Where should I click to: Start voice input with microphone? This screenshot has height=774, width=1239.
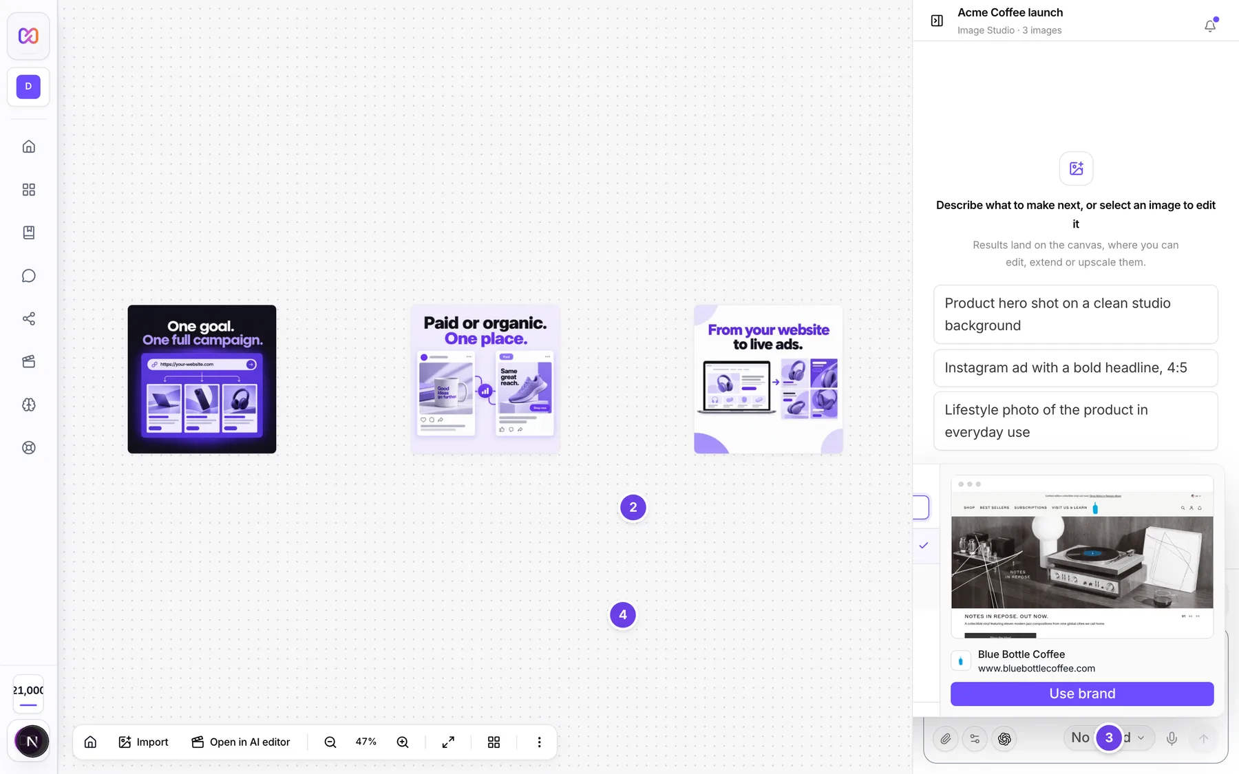[1172, 739]
